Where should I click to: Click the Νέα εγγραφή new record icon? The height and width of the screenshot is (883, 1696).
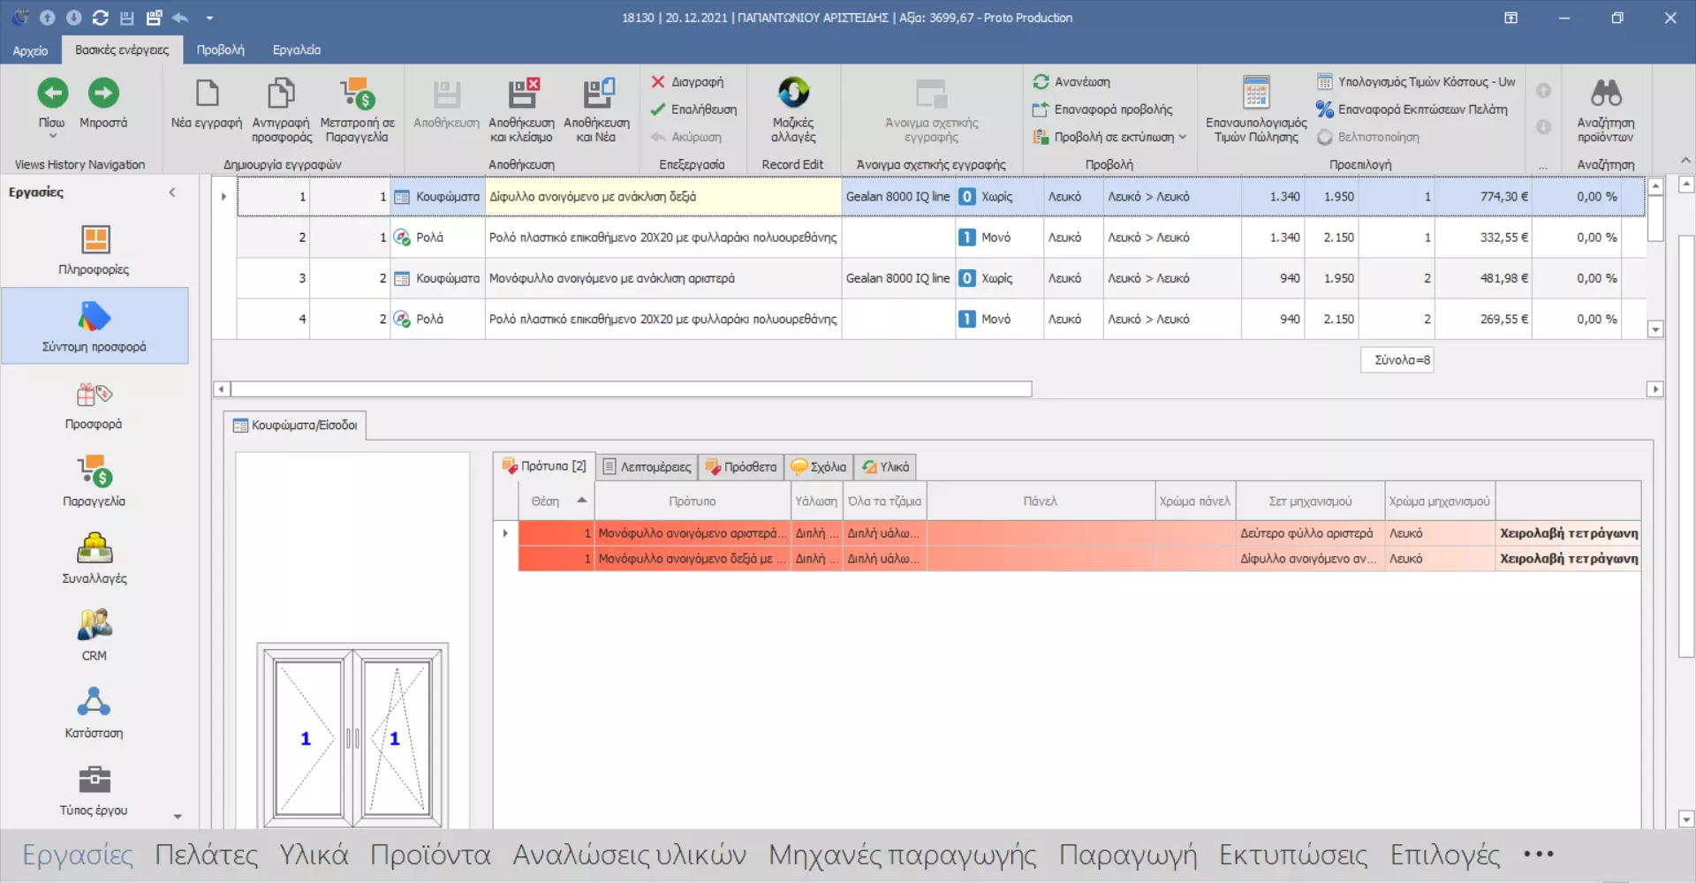[x=207, y=94]
